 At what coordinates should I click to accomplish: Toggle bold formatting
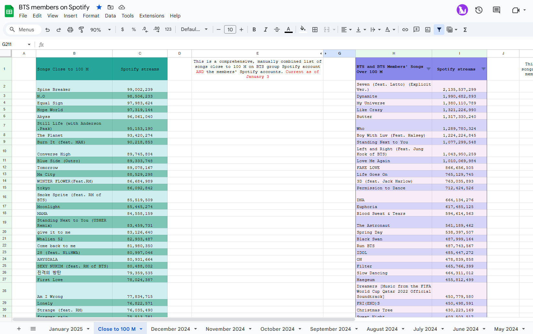[254, 29]
